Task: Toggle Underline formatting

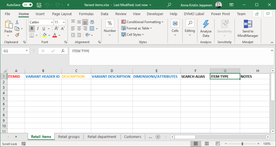Action: pyautogui.click(x=44, y=29)
